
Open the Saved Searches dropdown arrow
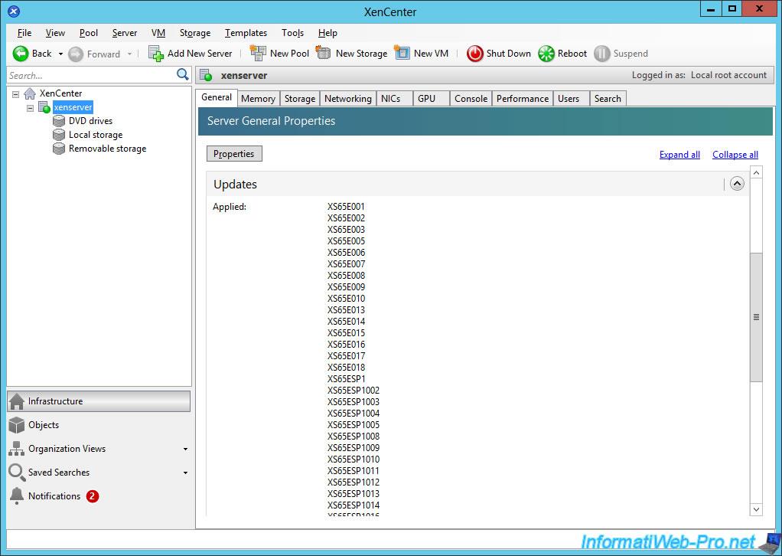(185, 473)
